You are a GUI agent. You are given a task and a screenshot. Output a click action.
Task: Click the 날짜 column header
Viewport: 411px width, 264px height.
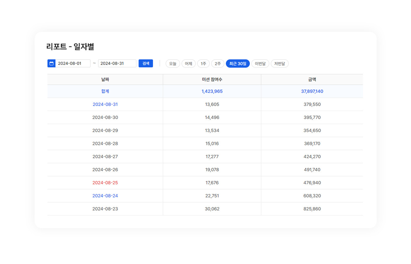point(105,79)
